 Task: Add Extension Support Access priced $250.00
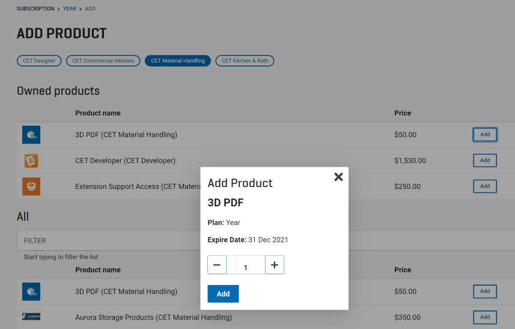[x=485, y=186]
